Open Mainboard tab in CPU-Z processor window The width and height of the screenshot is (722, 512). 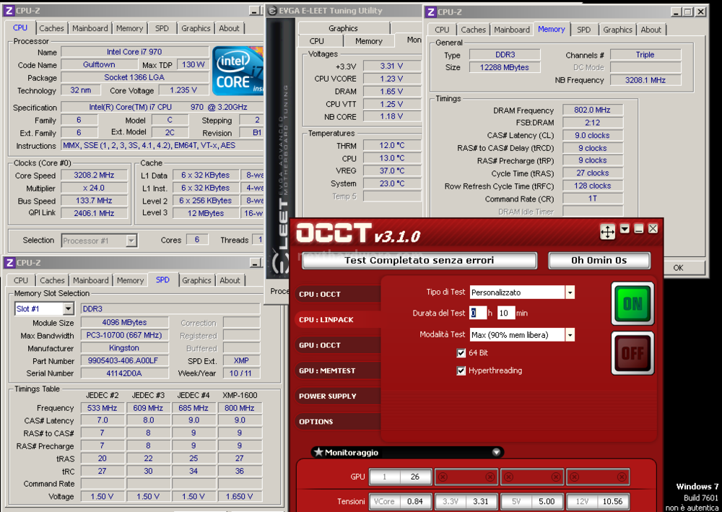click(90, 28)
